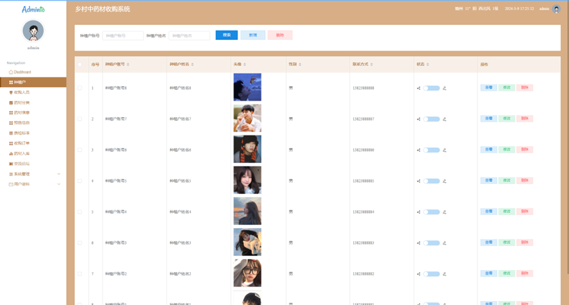Click the Adminto logo

[x=33, y=9]
